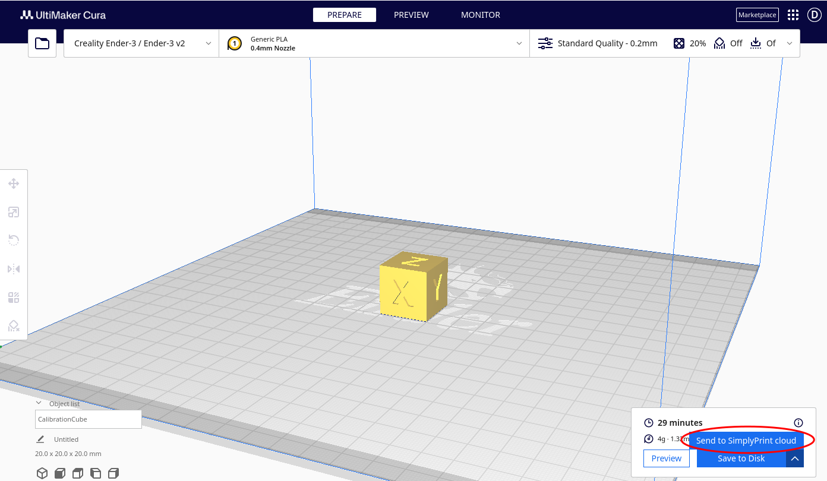Click the "29 minutes" print time estimate
Screen dimensions: 827x481
pyautogui.click(x=680, y=423)
